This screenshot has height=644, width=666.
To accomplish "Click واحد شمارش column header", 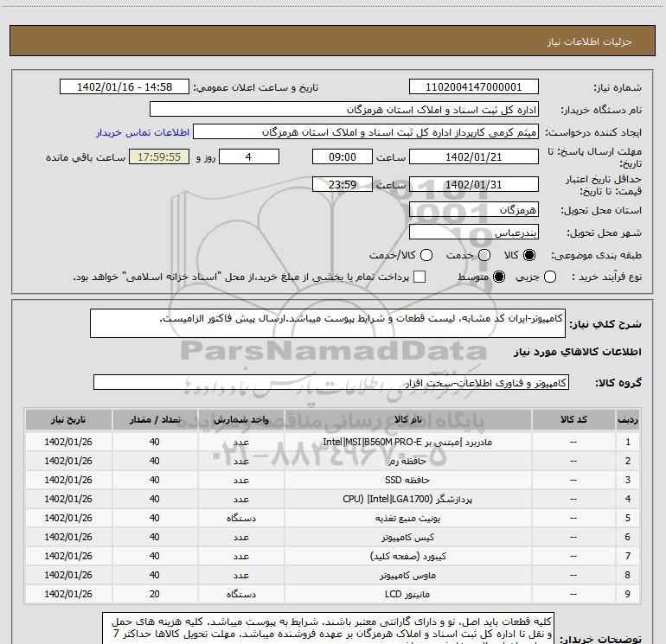I will [240, 419].
